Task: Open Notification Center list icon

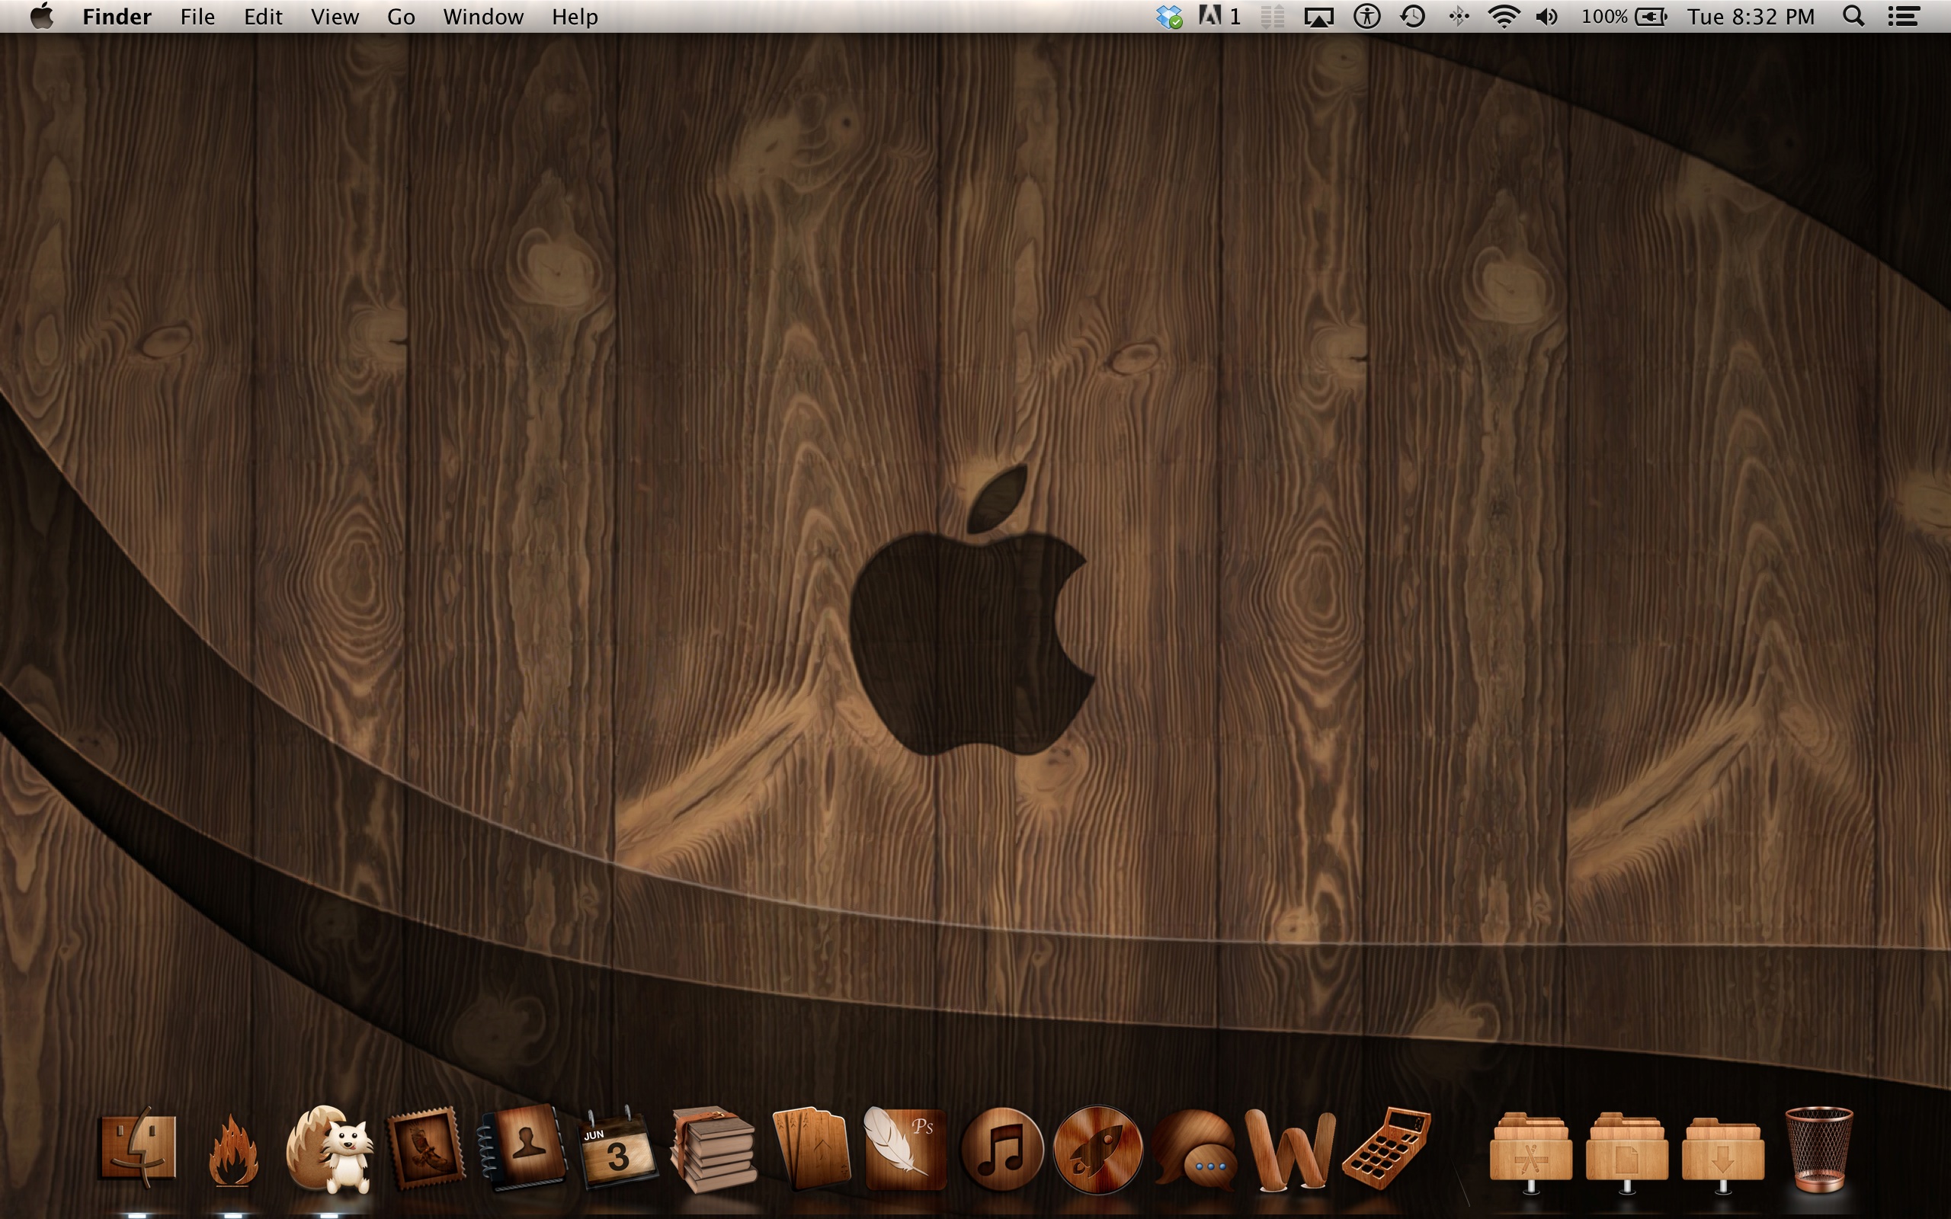Action: 1904,17
